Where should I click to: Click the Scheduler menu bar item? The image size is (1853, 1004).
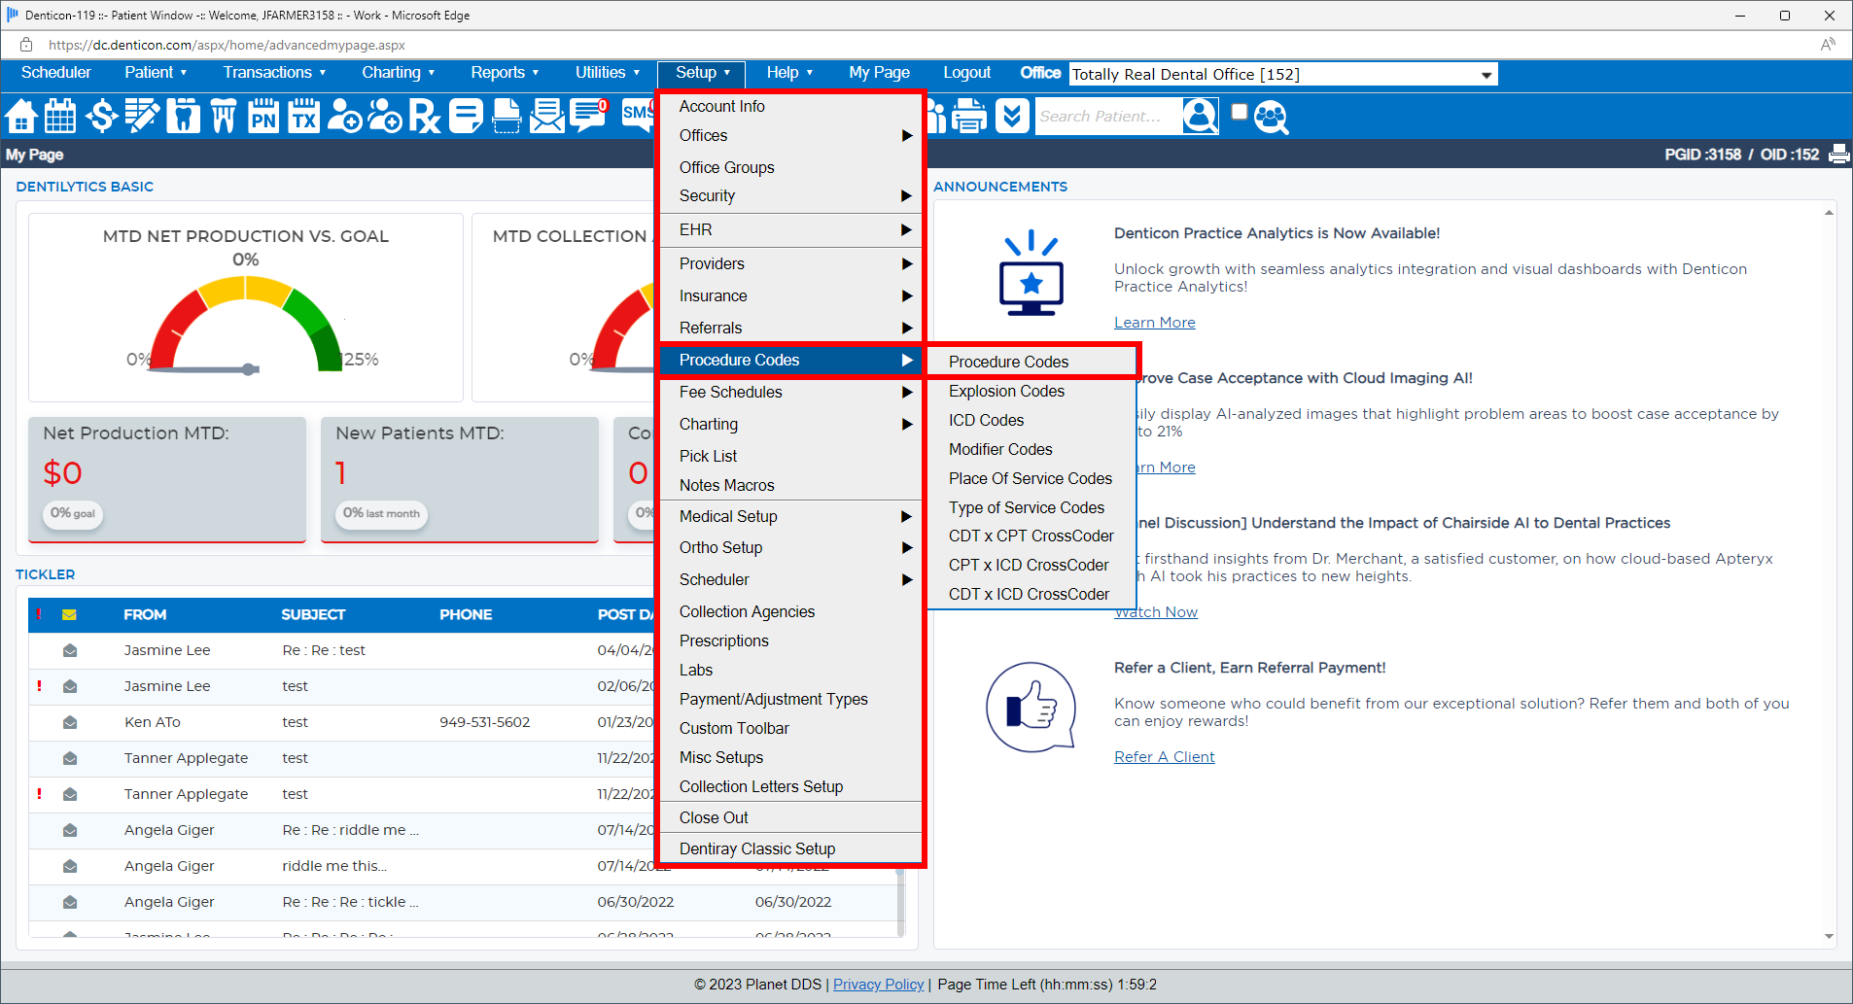pyautogui.click(x=56, y=73)
